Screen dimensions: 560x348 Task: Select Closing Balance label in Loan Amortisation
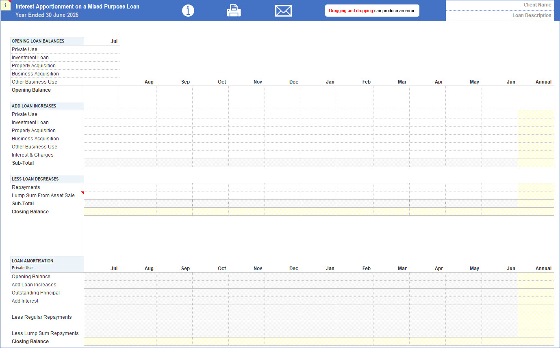pyautogui.click(x=30, y=342)
